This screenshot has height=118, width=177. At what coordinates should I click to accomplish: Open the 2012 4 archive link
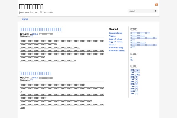tap(134, 91)
